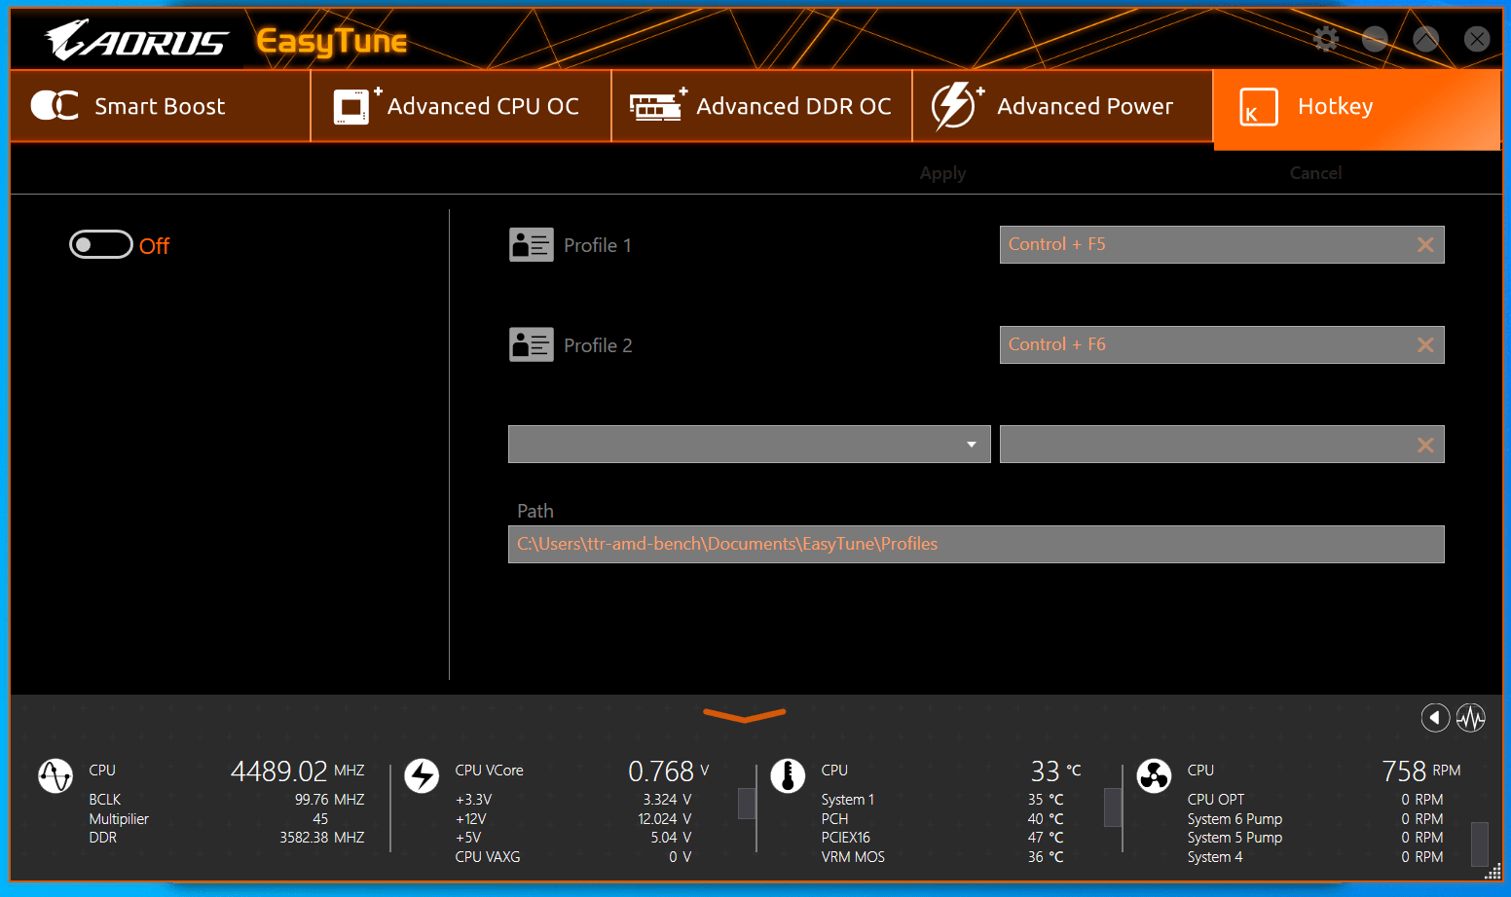
Task: Open the empty profile dropdown list
Action: click(x=749, y=445)
